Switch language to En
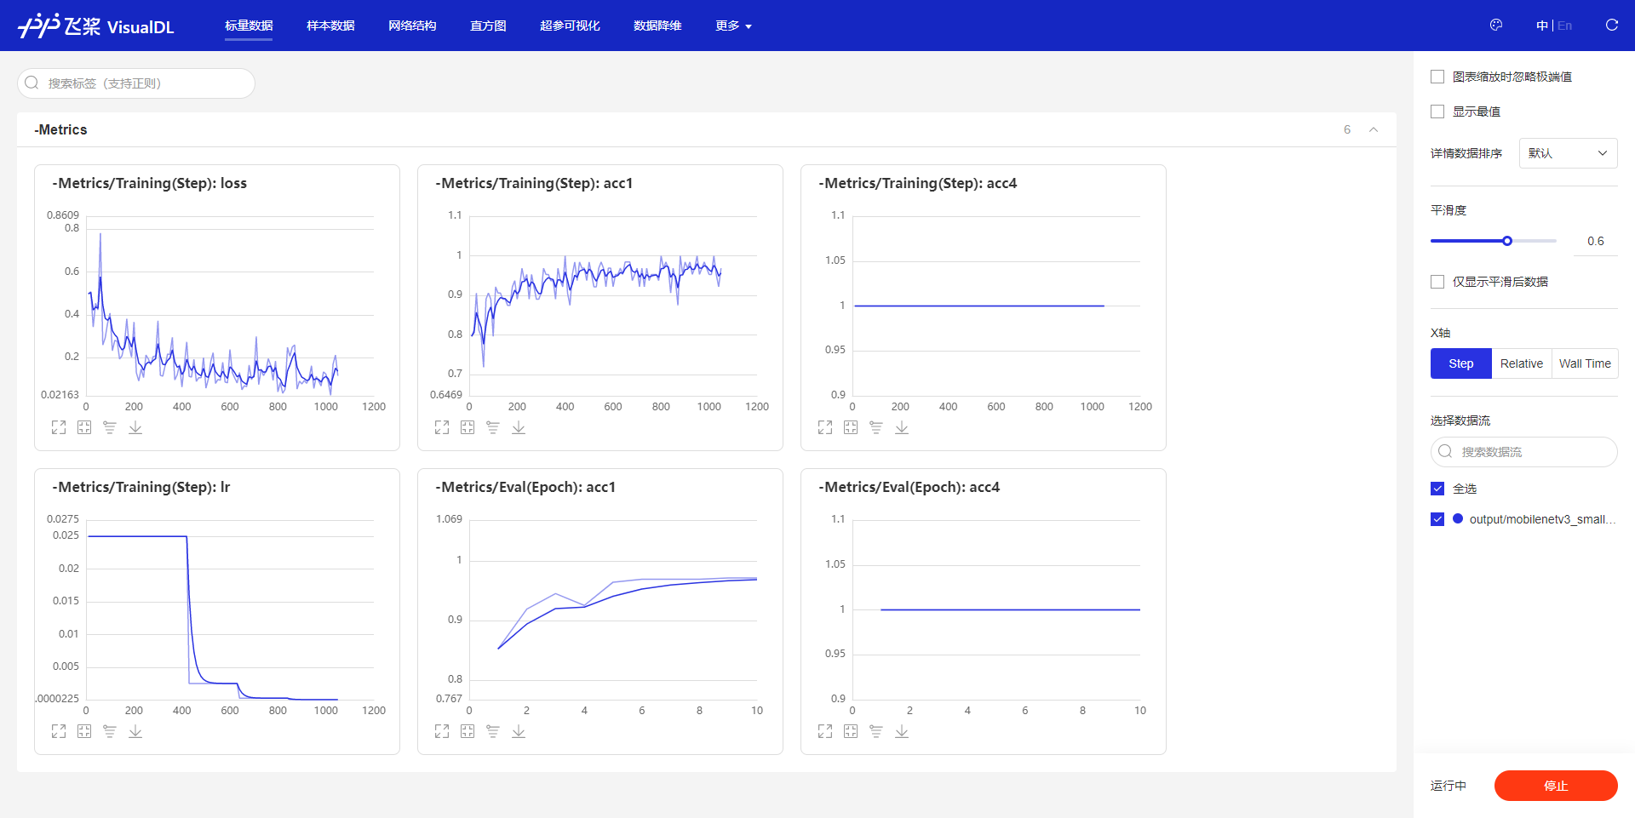 pyautogui.click(x=1564, y=26)
